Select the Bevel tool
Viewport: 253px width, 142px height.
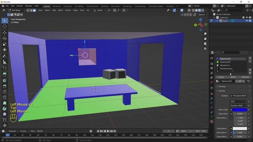[4, 86]
